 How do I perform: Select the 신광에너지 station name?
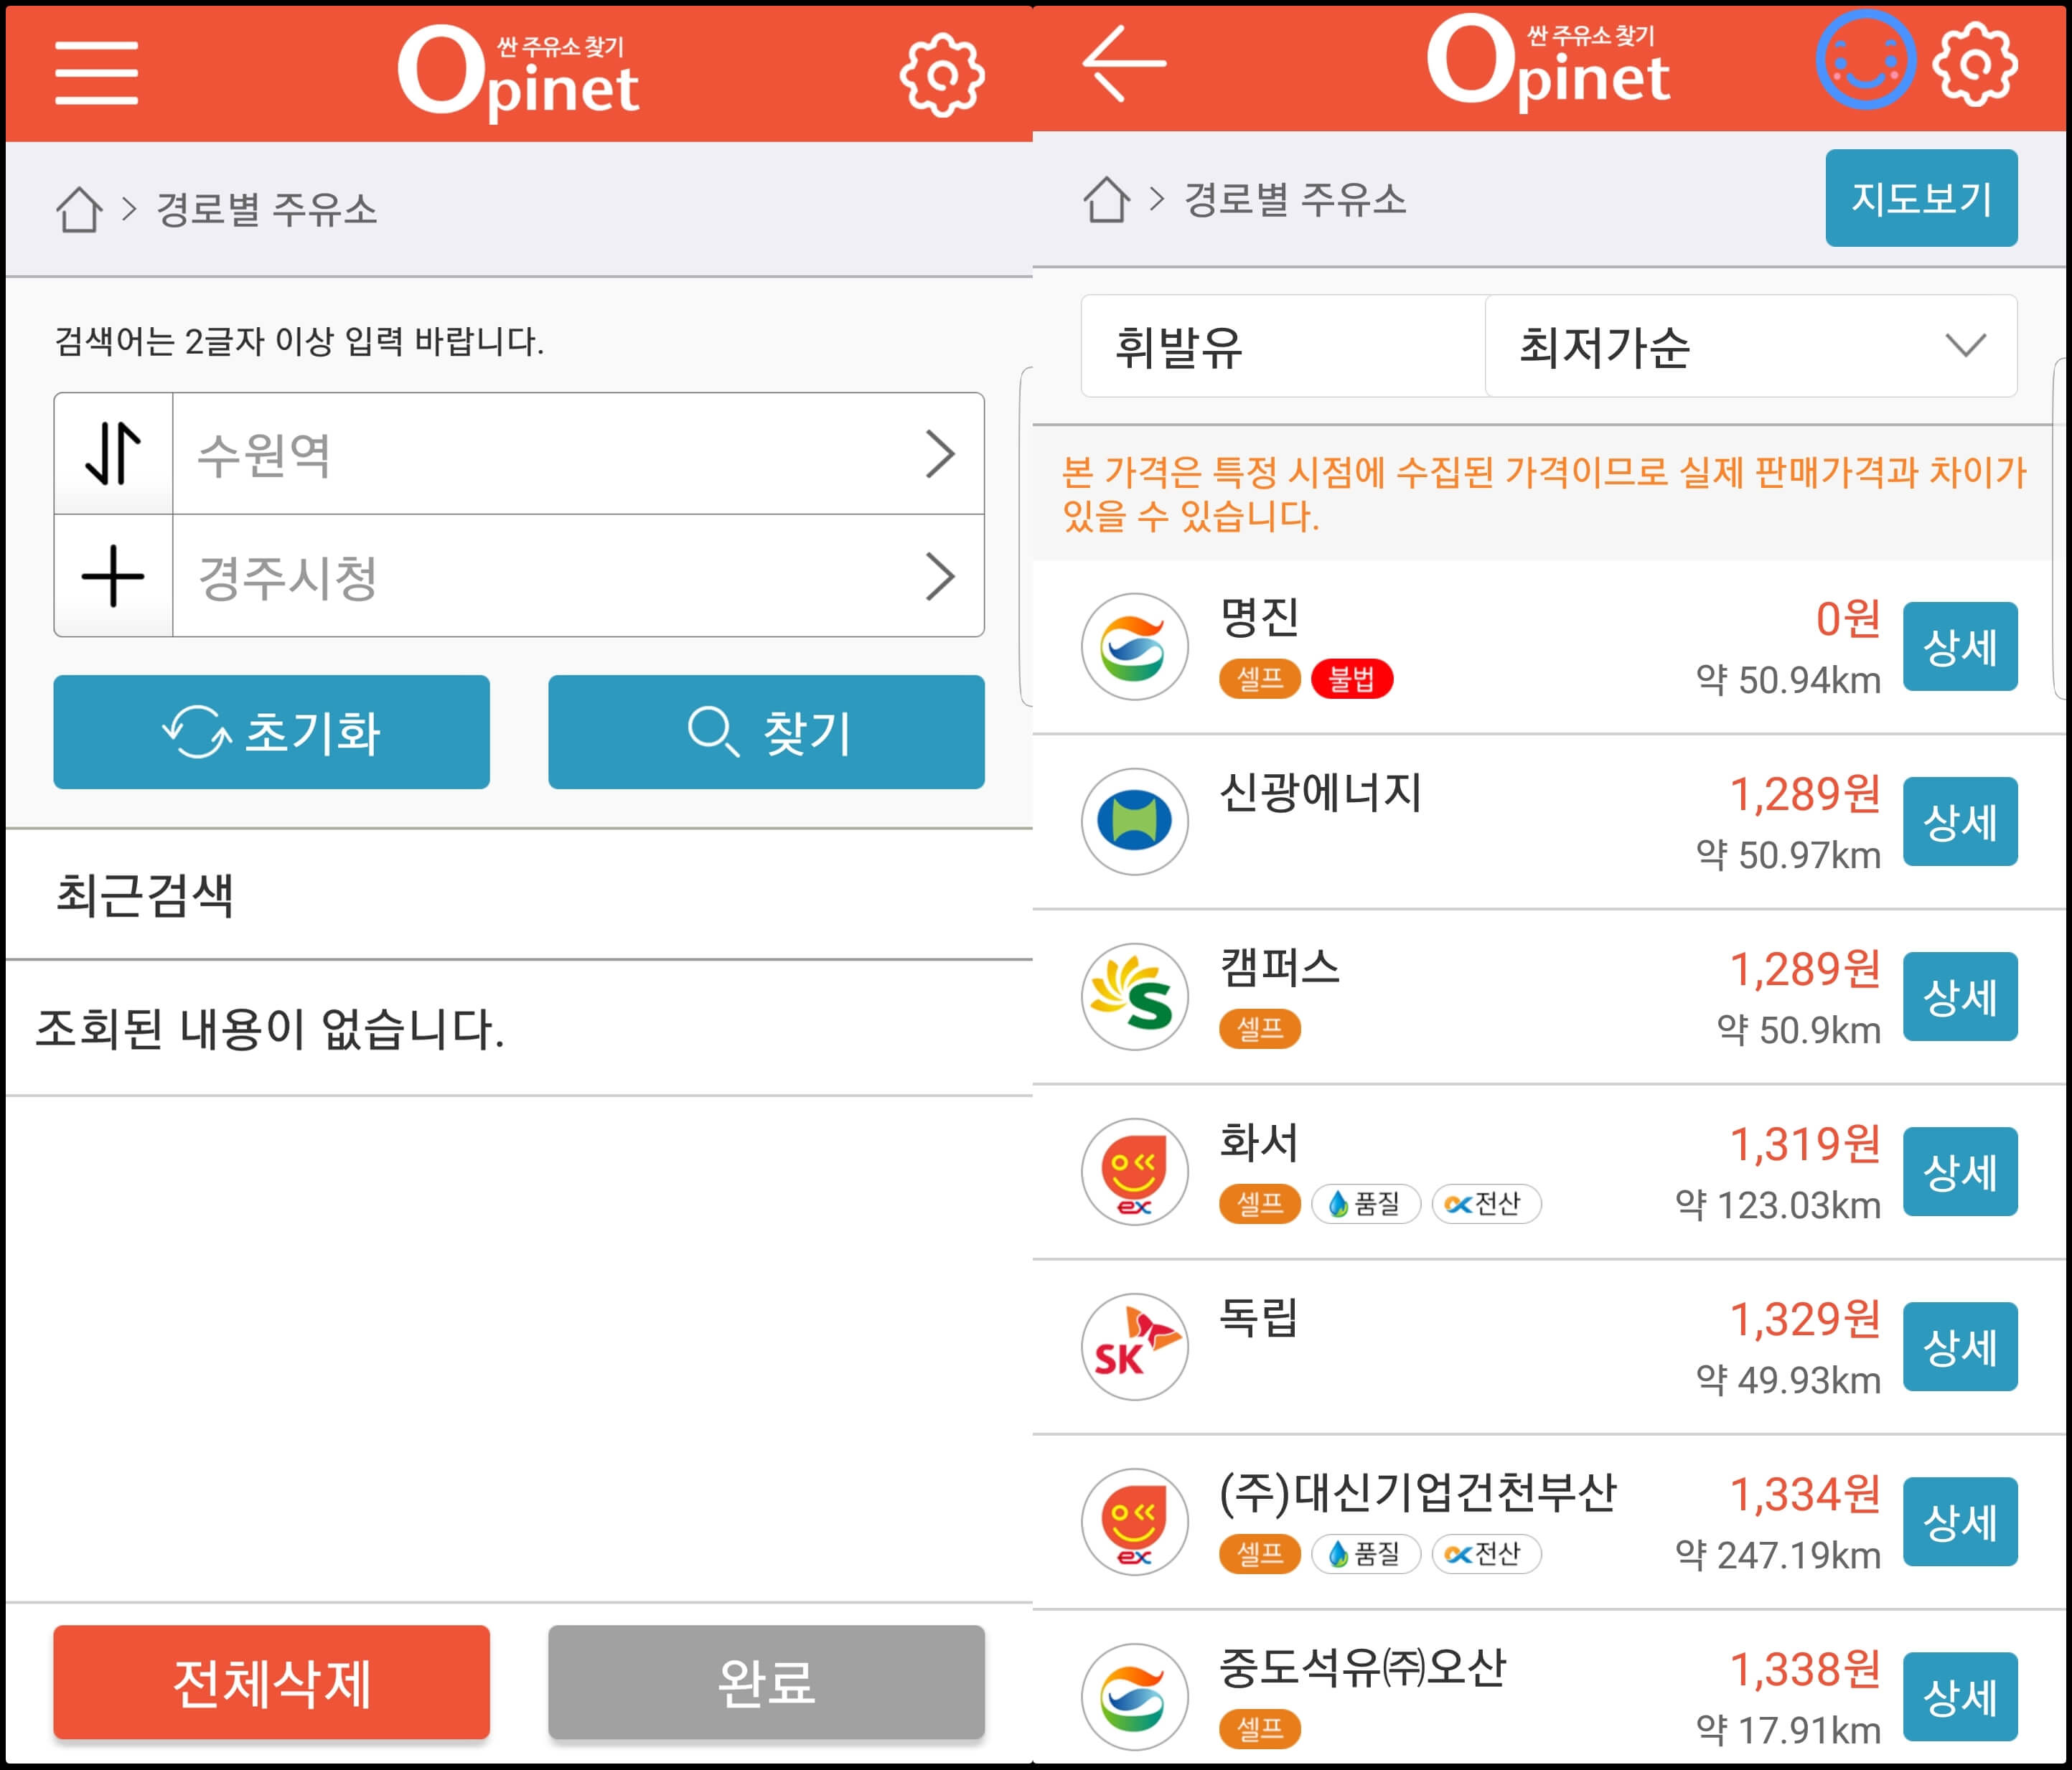click(x=1320, y=791)
